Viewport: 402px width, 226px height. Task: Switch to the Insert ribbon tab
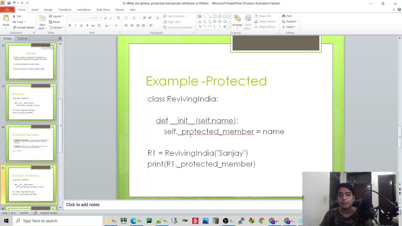35,10
